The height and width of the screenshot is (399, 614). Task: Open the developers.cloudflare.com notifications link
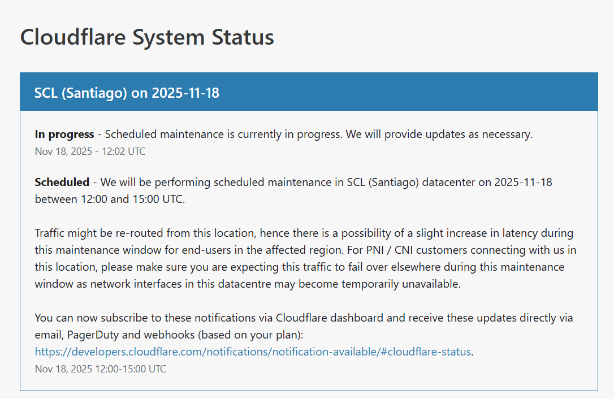pyautogui.click(x=253, y=352)
